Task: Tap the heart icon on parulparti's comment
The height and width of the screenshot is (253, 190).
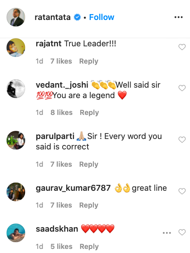Action: pyautogui.click(x=182, y=139)
